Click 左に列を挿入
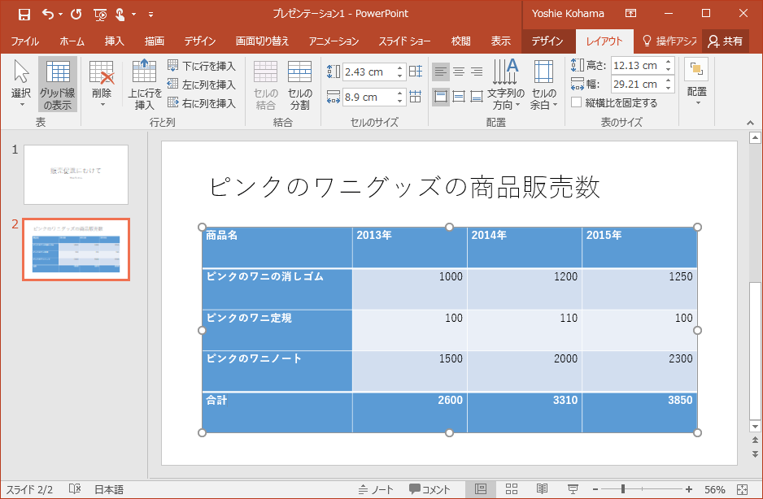763x499 pixels. tap(202, 85)
